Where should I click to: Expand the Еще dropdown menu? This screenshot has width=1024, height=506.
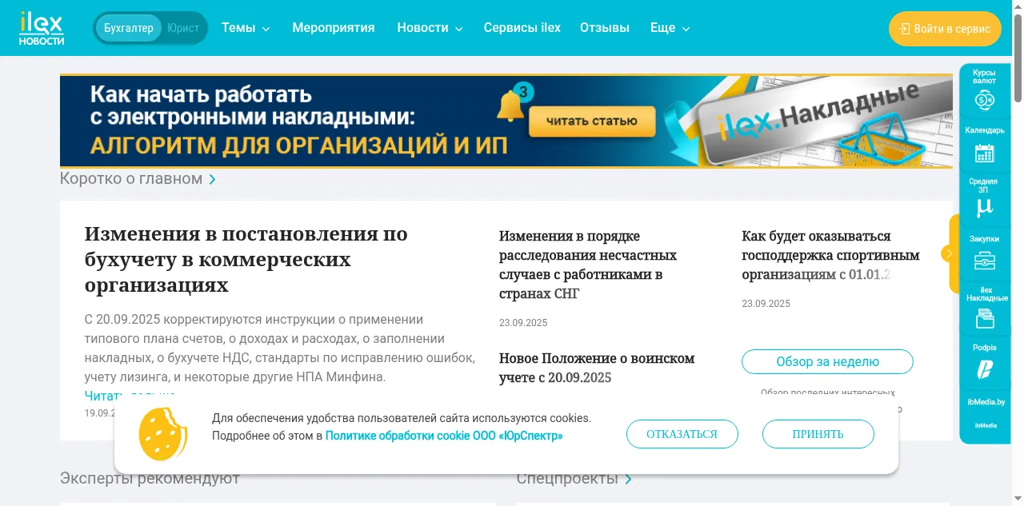point(670,28)
